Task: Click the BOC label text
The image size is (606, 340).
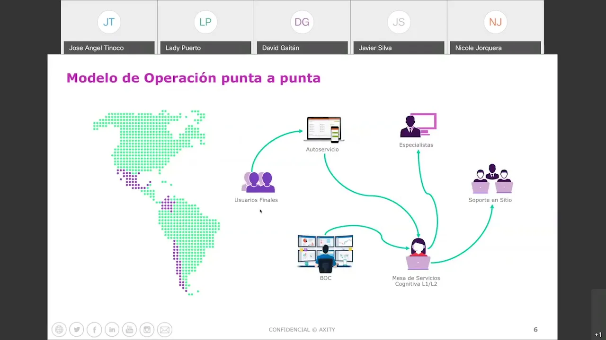Action: 326,278
